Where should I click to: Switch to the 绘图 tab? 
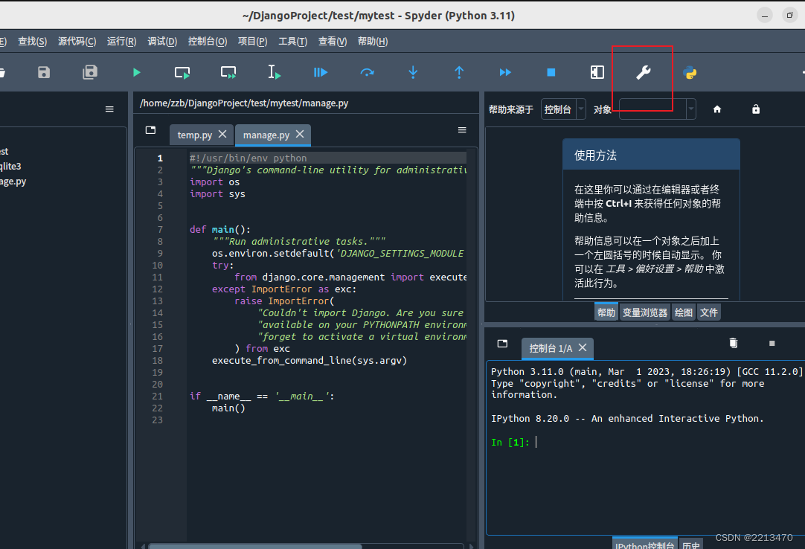pos(683,312)
